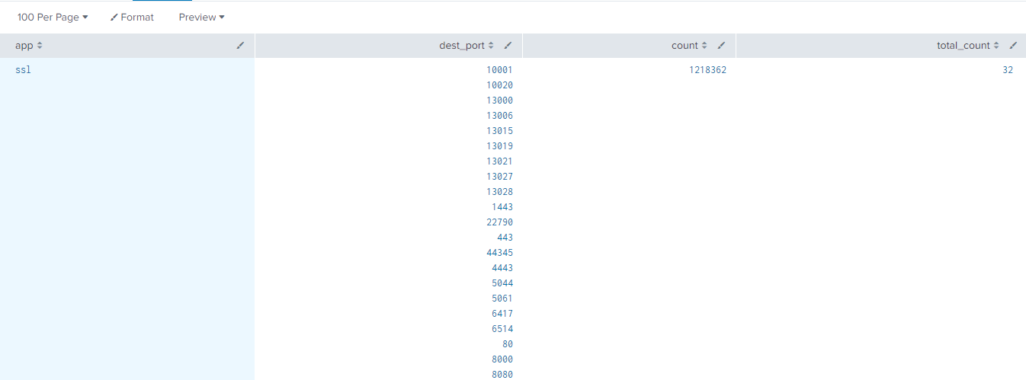The image size is (1026, 380).
Task: Sort the table by app column arrows
Action: pyautogui.click(x=40, y=46)
